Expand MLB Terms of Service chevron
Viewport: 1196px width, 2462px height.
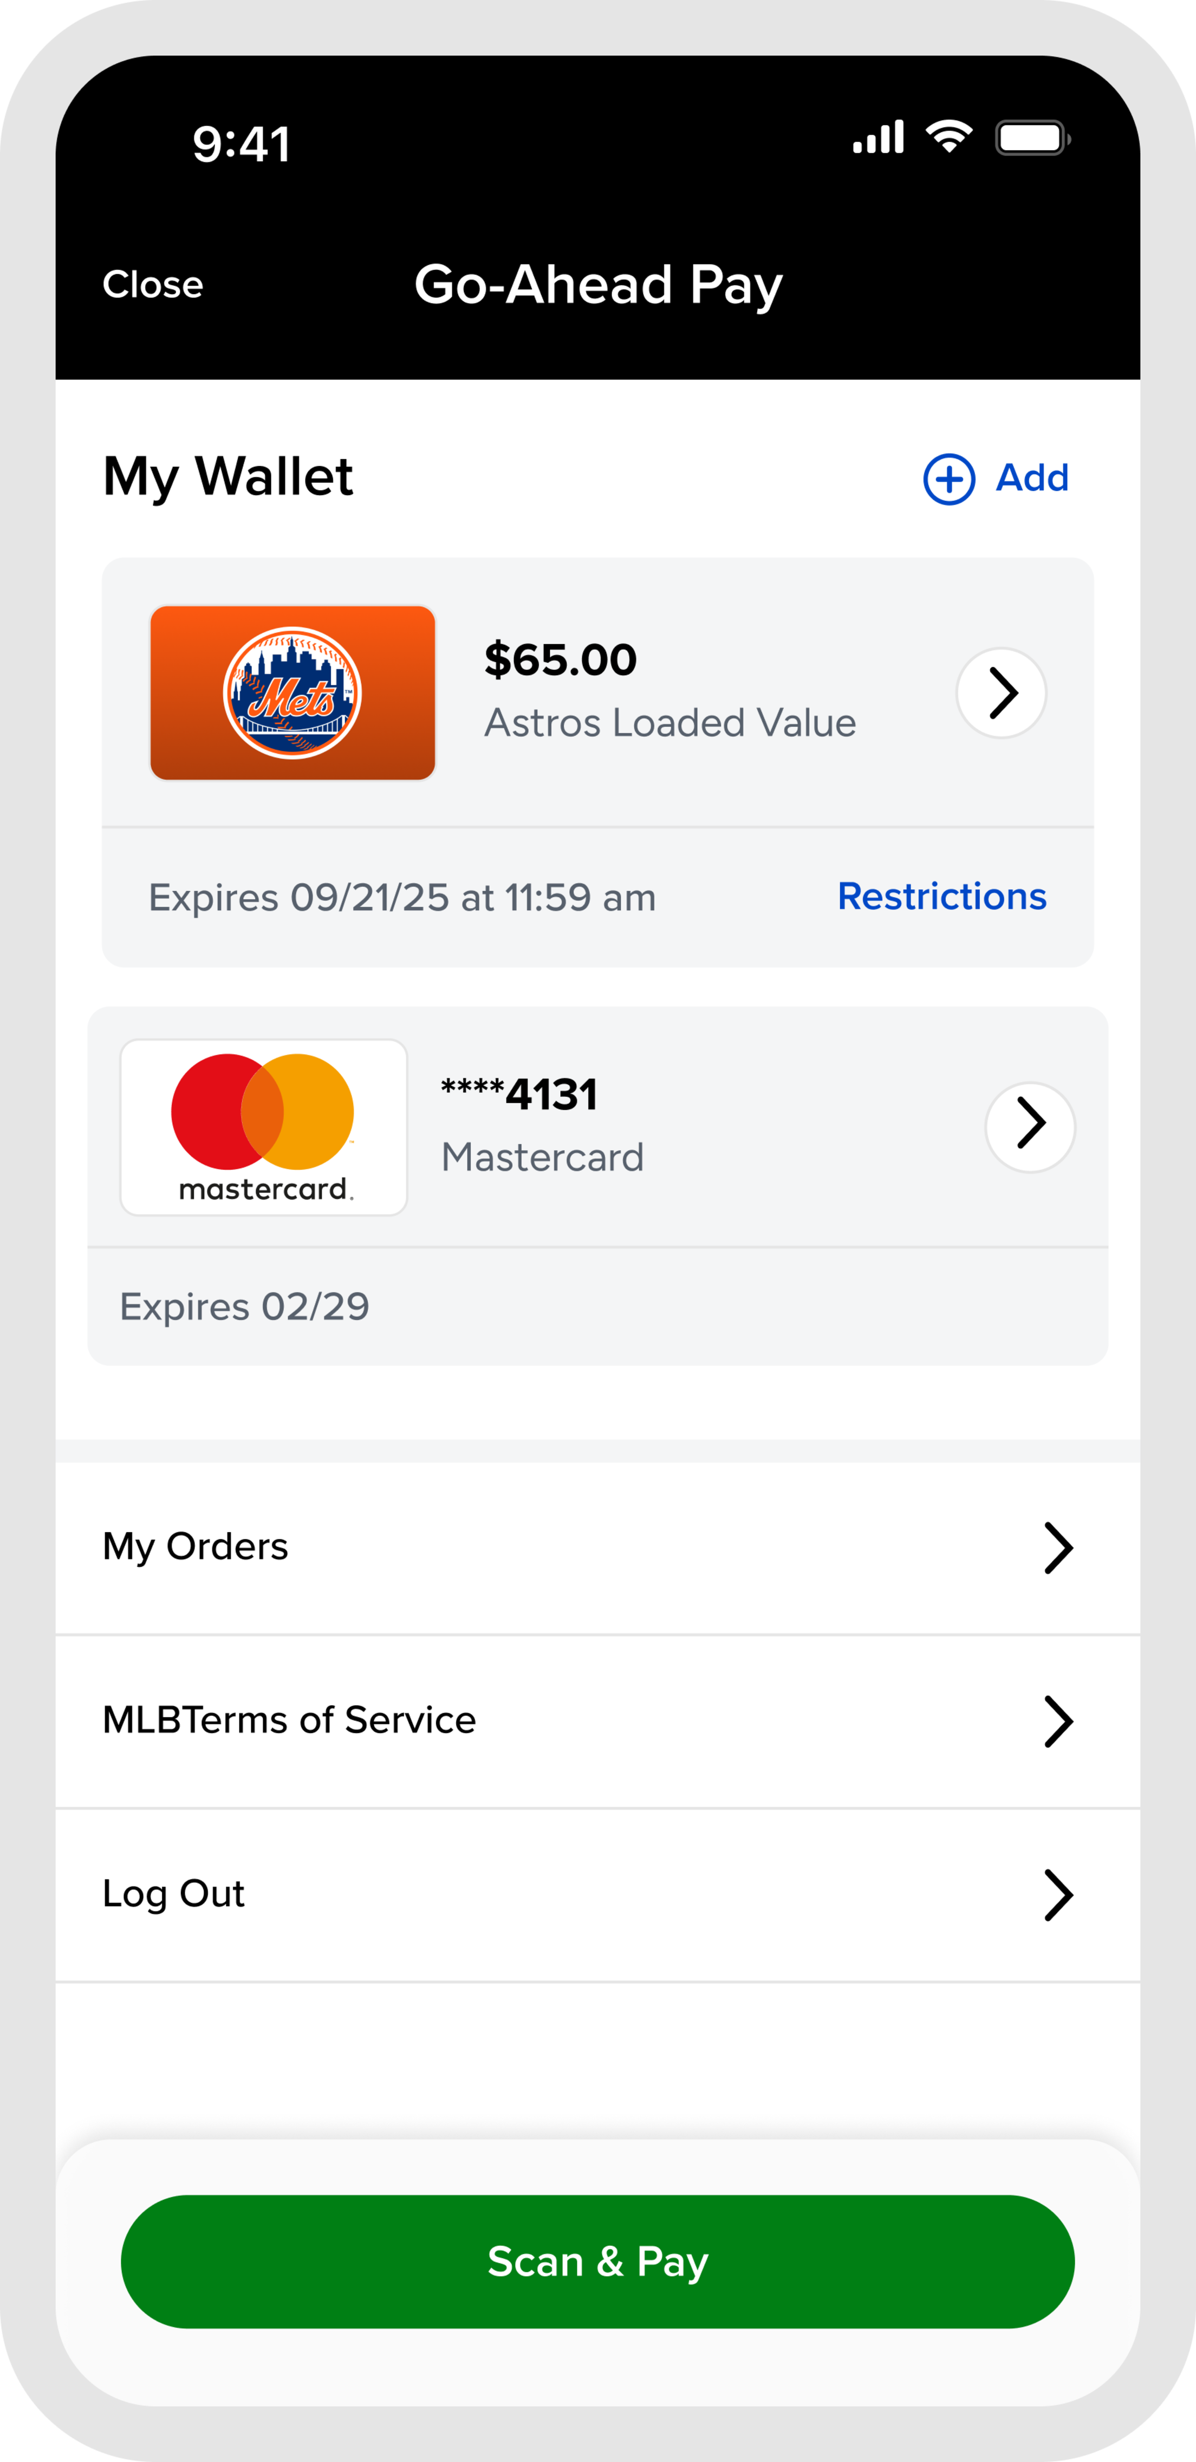[x=1057, y=1721]
